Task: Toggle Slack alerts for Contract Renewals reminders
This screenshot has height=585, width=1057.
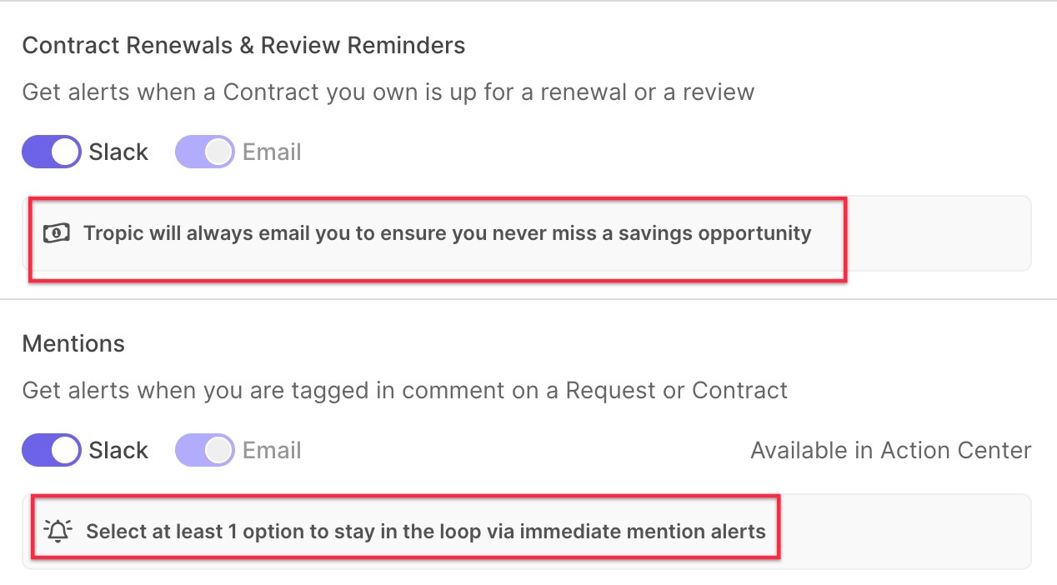Action: coord(52,152)
